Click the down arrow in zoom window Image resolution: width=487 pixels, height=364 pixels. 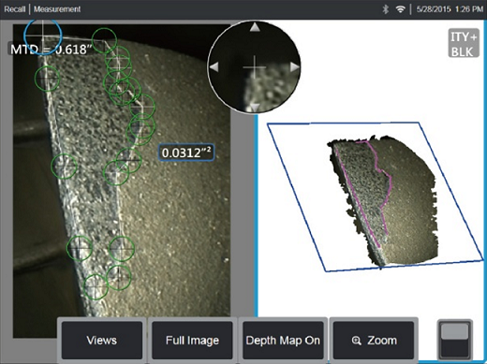click(255, 108)
